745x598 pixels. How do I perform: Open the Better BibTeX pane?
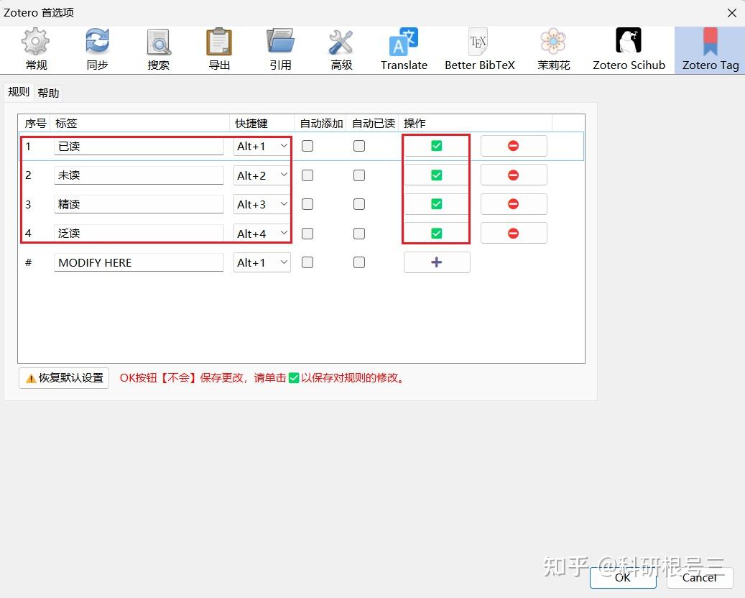[x=479, y=50]
